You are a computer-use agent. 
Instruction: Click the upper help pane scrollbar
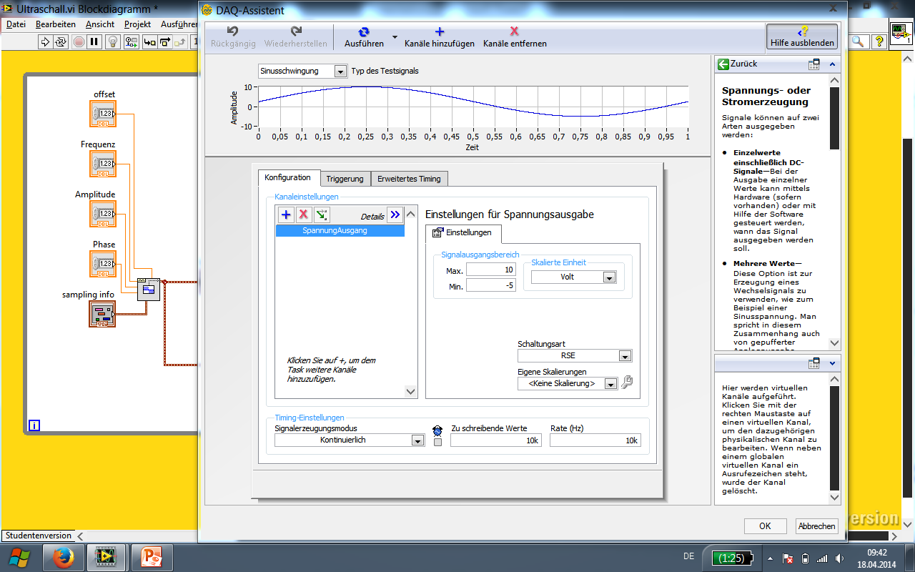pos(835,213)
